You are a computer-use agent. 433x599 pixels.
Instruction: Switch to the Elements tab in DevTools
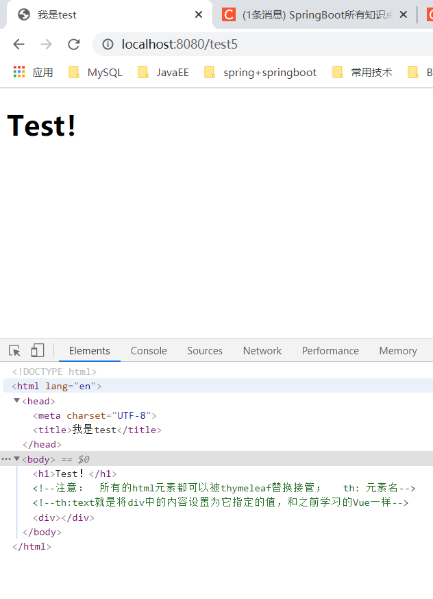click(89, 351)
